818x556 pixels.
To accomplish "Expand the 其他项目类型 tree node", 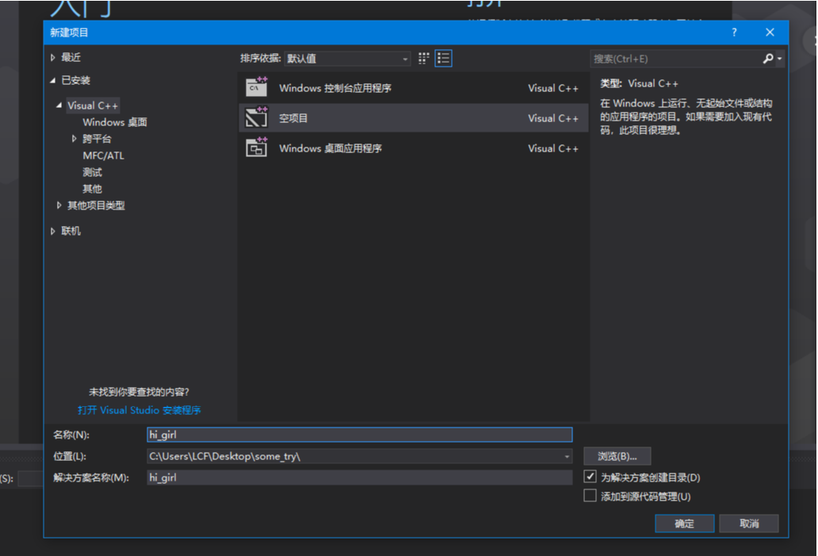I will click(59, 205).
